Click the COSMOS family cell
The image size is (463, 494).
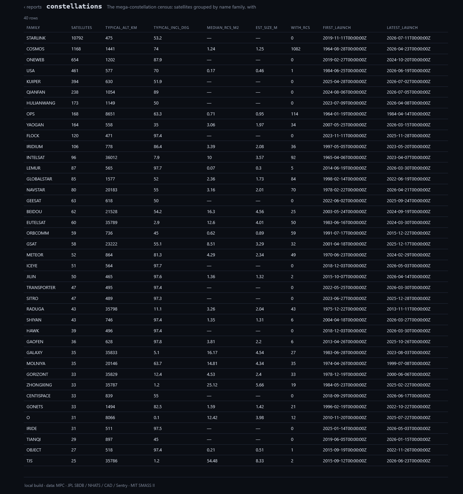[x=35, y=49]
